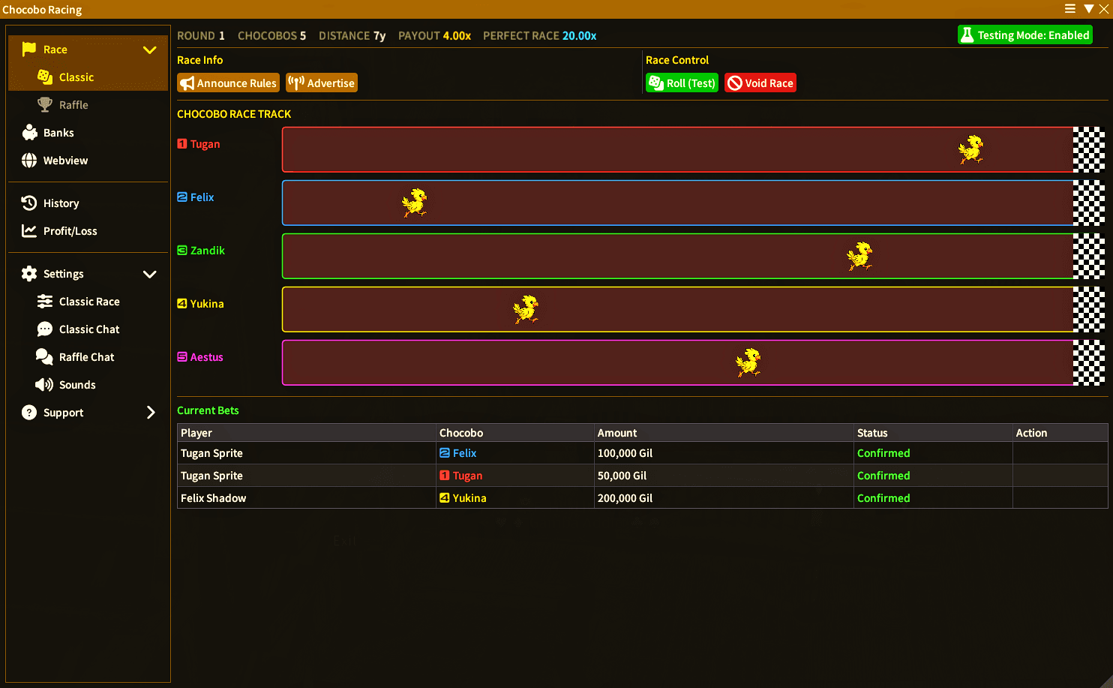The height and width of the screenshot is (688, 1113).
Task: Click the Void Race button
Action: click(x=760, y=83)
